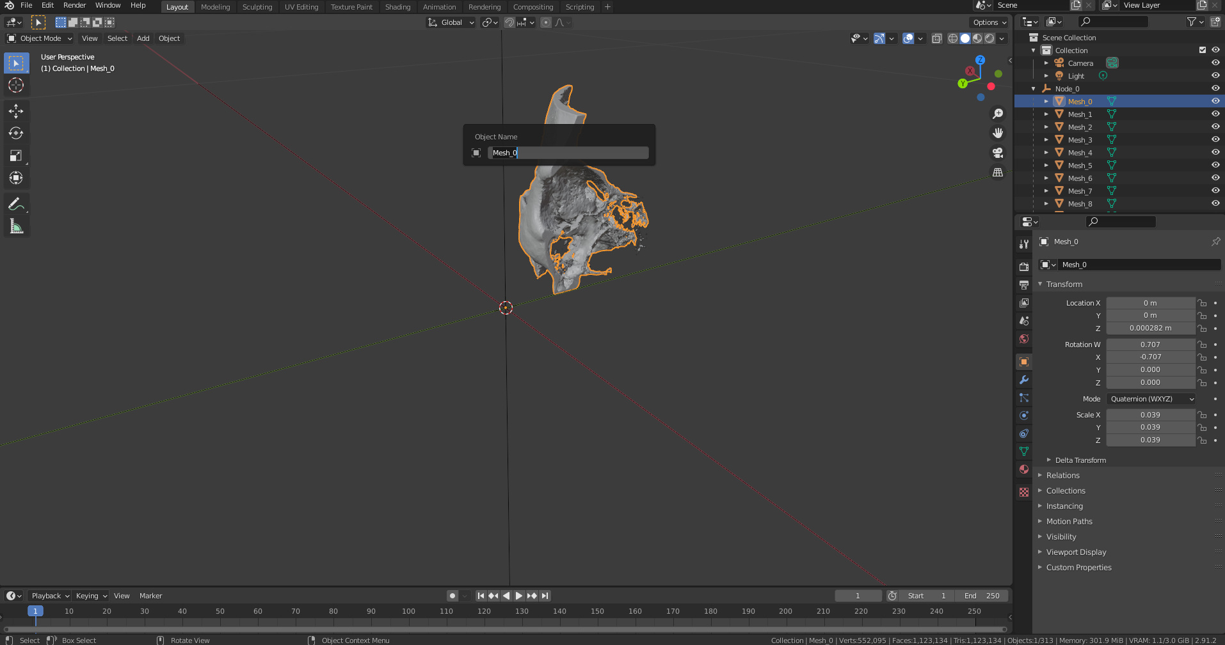Open the Render menu

[x=74, y=5]
